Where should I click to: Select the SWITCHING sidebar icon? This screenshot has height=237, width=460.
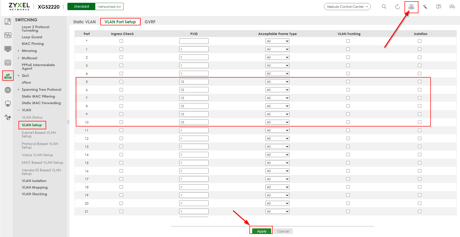(x=8, y=76)
